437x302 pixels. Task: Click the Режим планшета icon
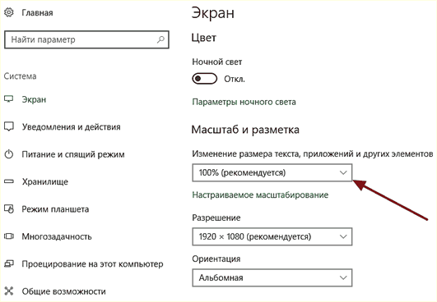coord(8,208)
